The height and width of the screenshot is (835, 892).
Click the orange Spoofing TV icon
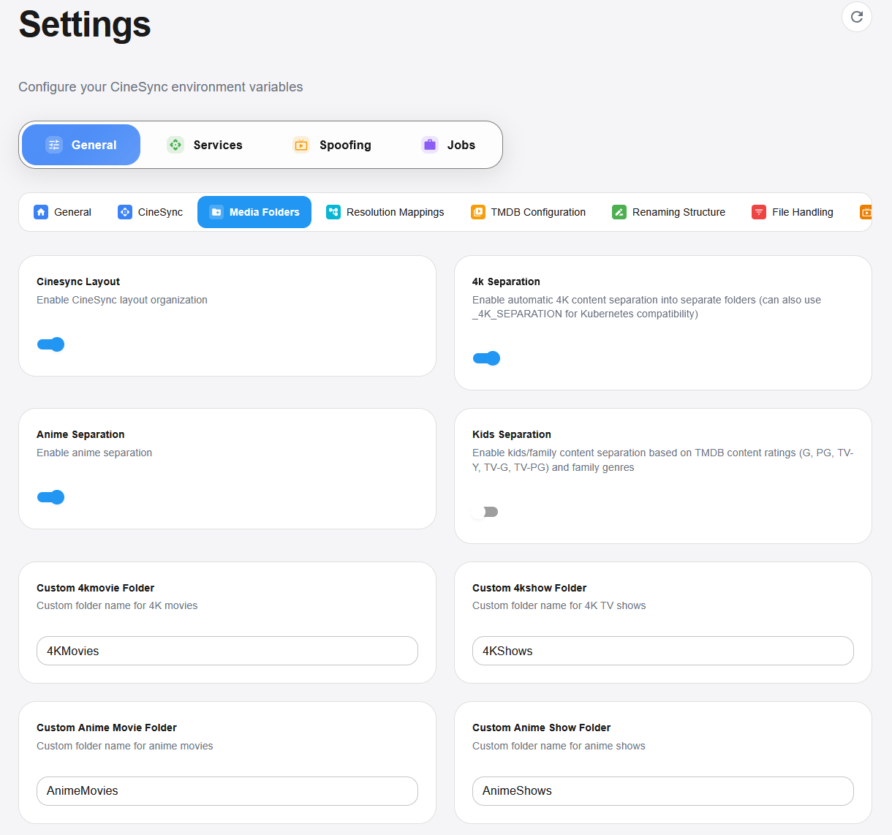[301, 145]
